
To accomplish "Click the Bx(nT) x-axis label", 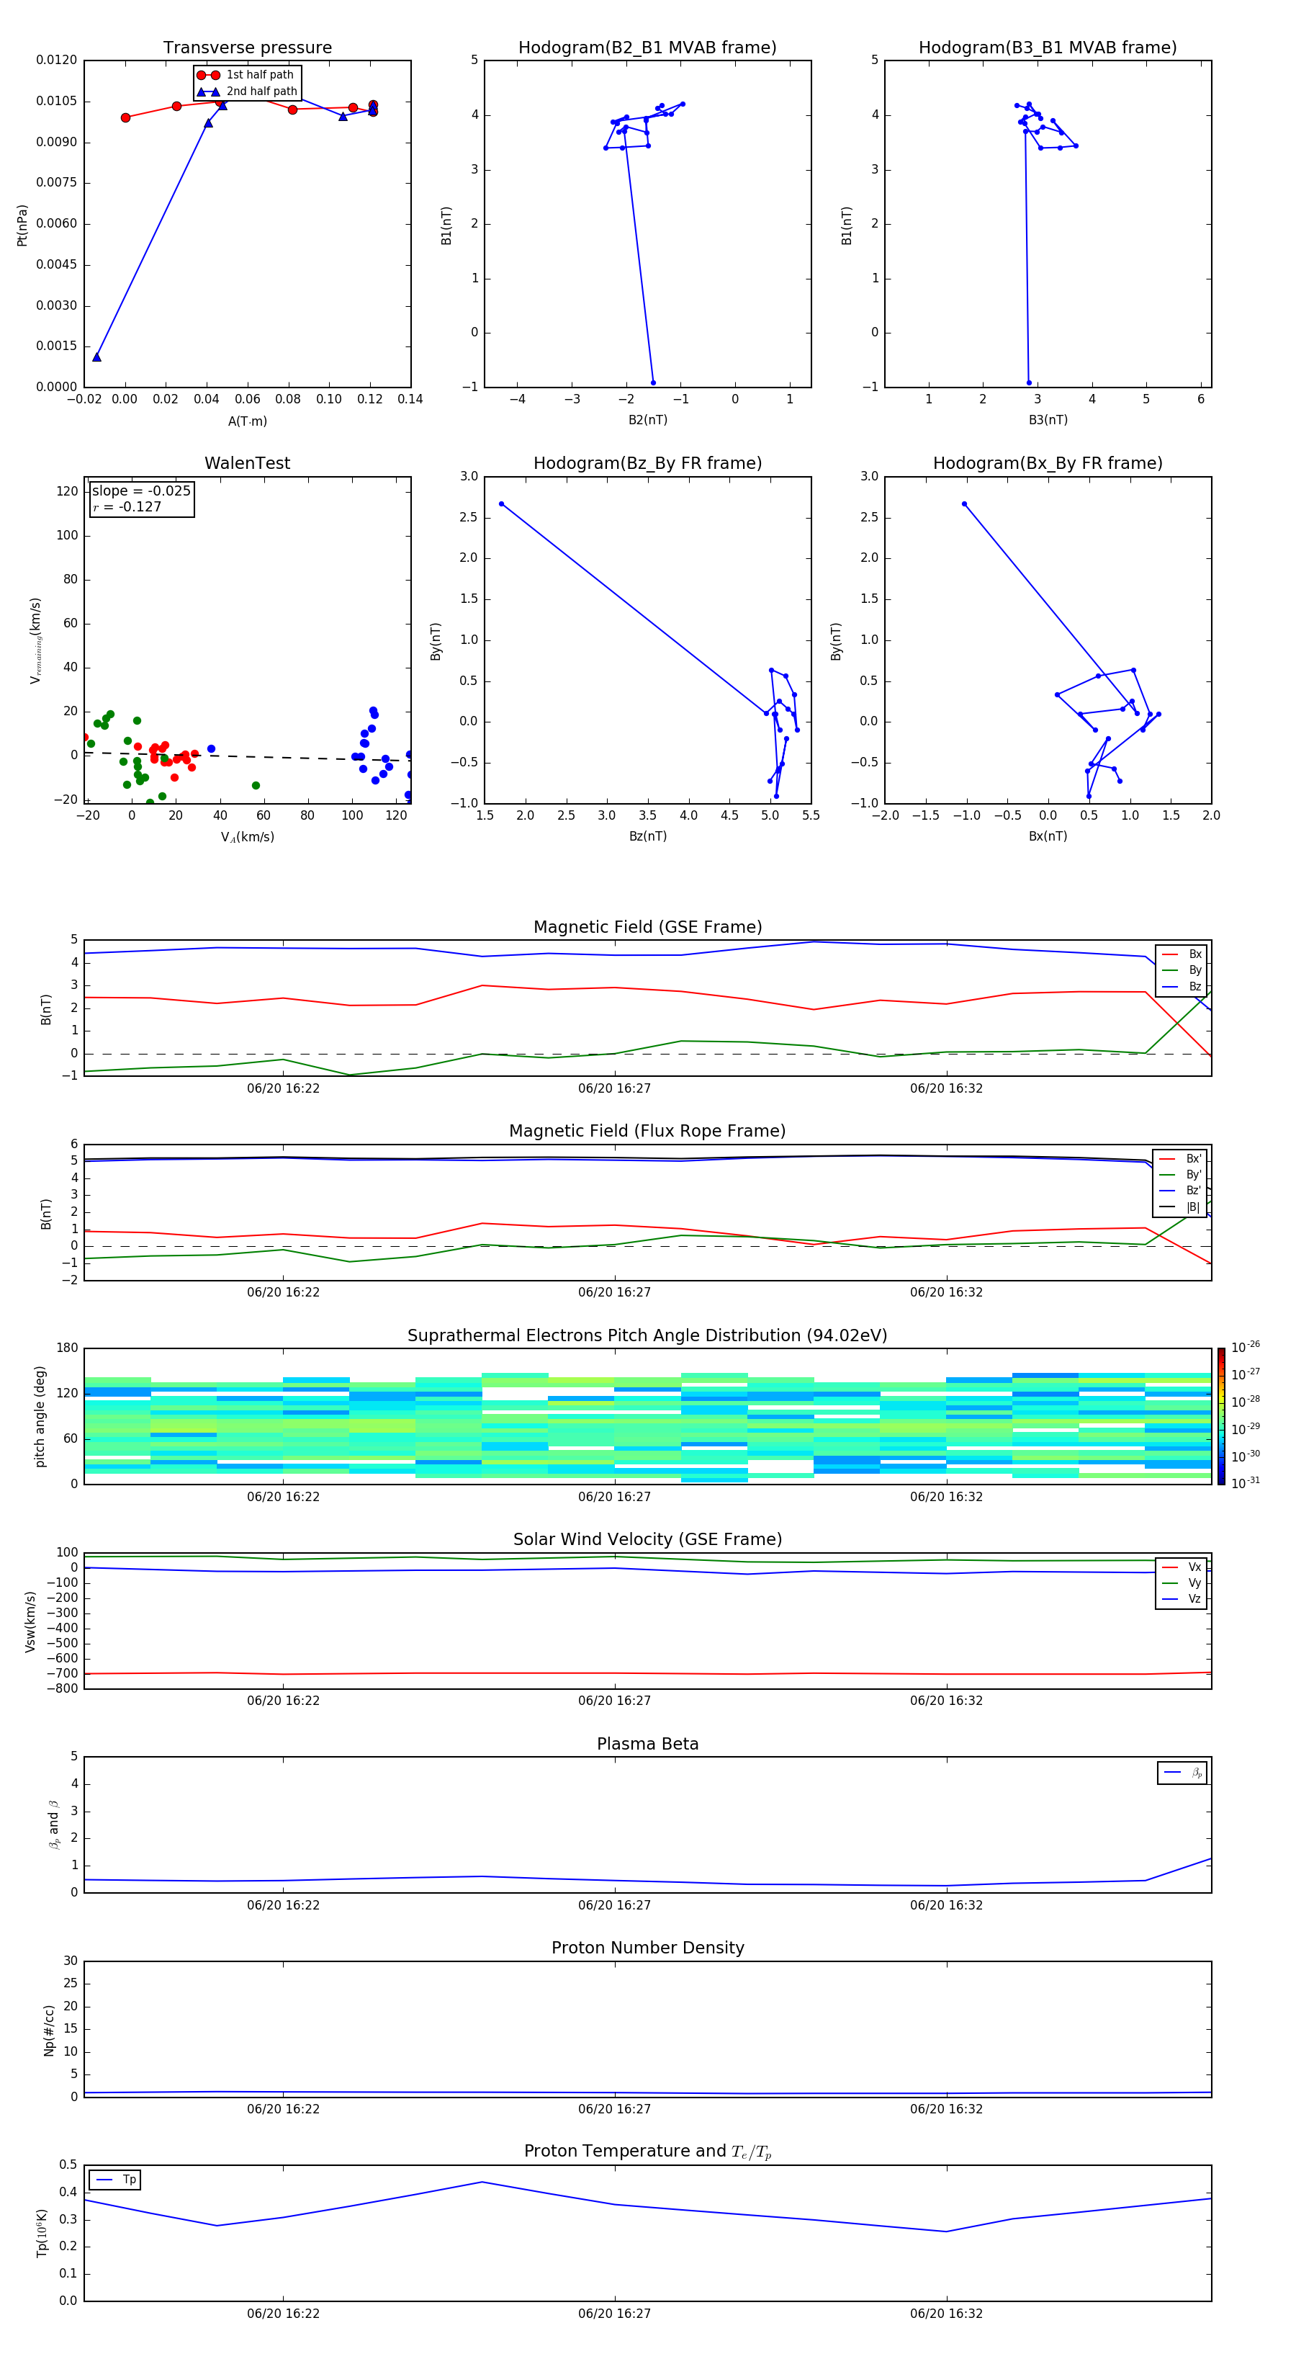I will click(1048, 836).
